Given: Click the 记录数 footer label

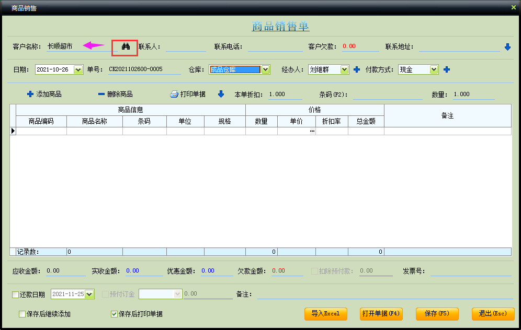Looking at the screenshot, I should 28,252.
